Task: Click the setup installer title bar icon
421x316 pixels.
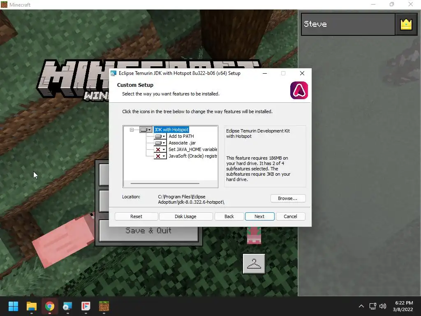Action: click(x=113, y=73)
